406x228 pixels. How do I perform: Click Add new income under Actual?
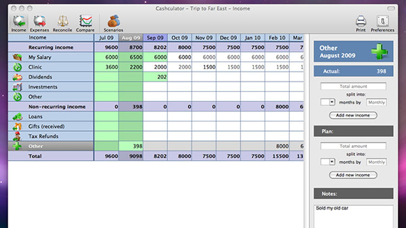(x=353, y=115)
